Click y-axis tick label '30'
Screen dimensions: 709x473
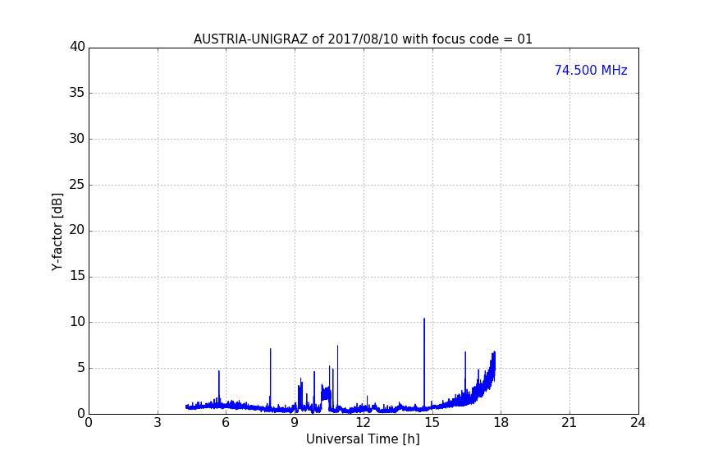pyautogui.click(x=77, y=139)
